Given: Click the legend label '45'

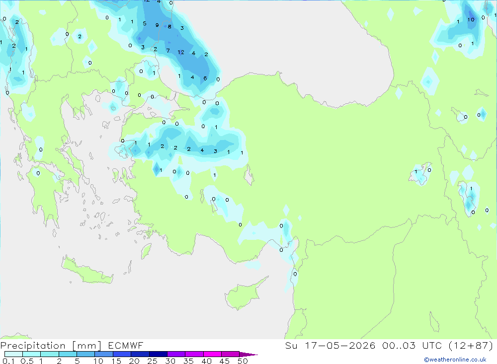Looking at the screenshot, I should pyautogui.click(x=225, y=361).
